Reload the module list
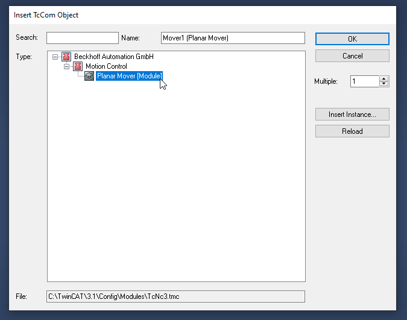This screenshot has height=320, width=407. pos(352,131)
